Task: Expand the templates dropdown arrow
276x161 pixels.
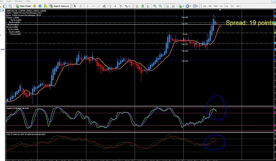Action: (198, 6)
